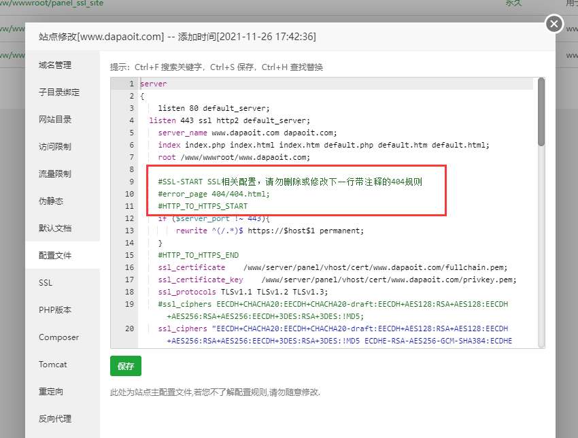Open the Tomcat tab

pyautogui.click(x=53, y=365)
